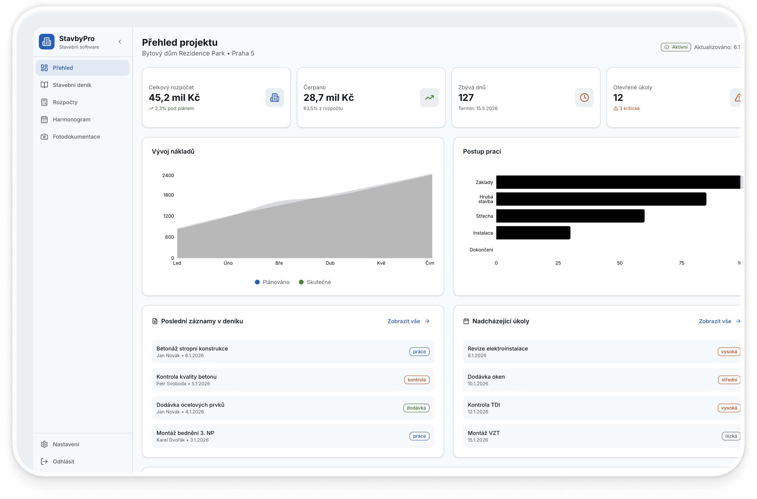Click the building icon in the Celkový rozpočet card
This screenshot has height=499, width=757.
click(x=275, y=97)
